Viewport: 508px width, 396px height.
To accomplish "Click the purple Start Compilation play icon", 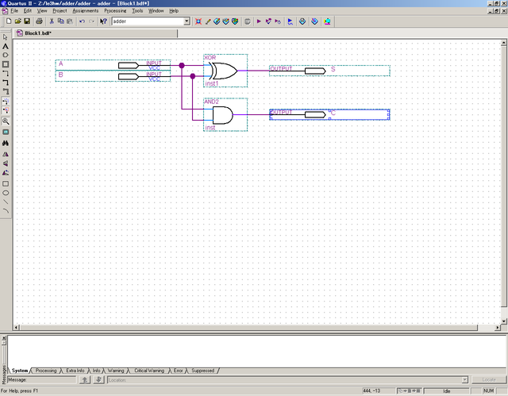I will pyautogui.click(x=259, y=21).
